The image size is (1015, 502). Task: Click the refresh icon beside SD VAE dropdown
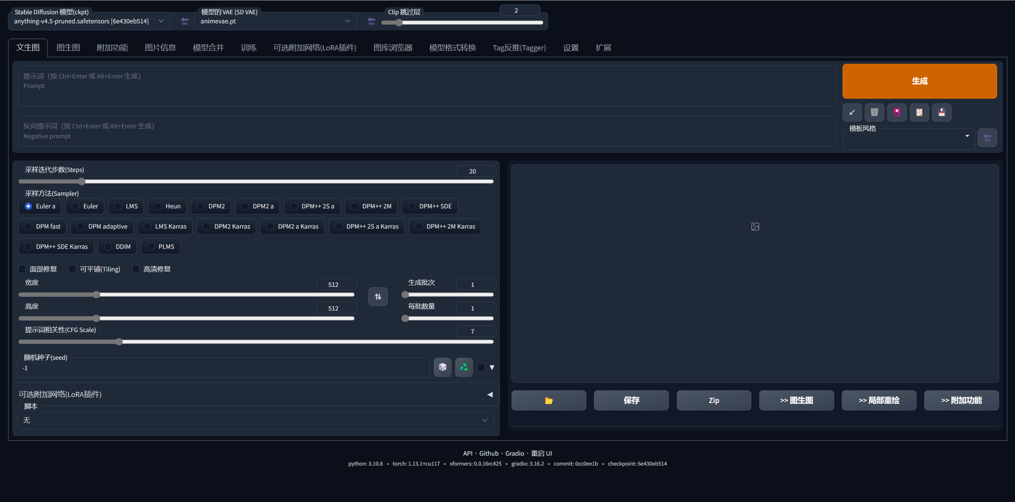pos(371,21)
